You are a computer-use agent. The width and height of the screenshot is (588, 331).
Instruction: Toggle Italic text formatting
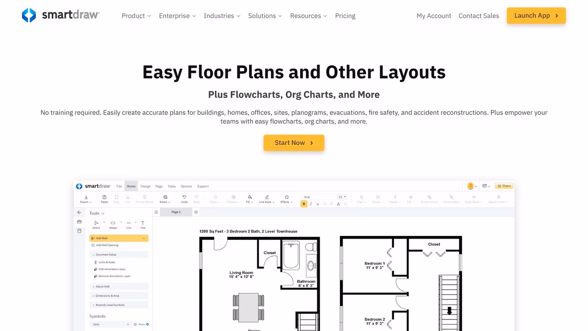click(x=311, y=204)
